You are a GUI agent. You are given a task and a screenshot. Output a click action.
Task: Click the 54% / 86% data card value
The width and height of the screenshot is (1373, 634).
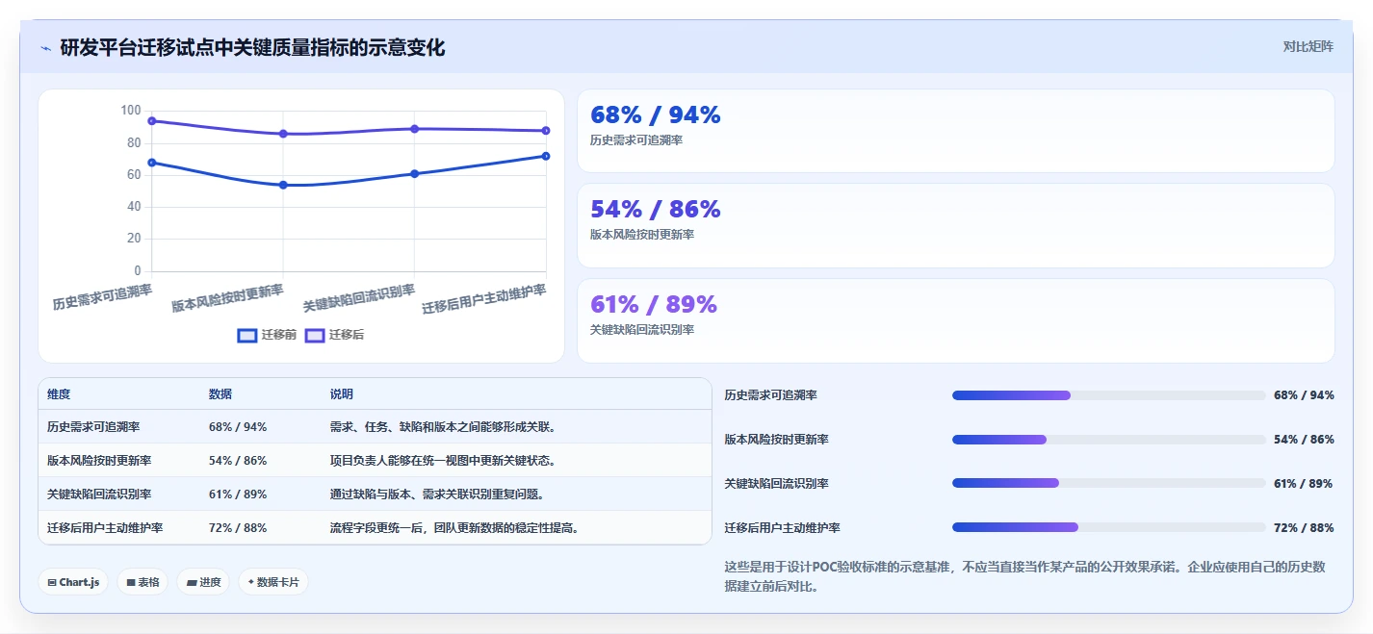[x=655, y=210]
